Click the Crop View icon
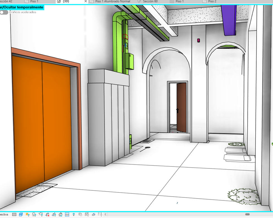The height and width of the screenshot is (218, 273). 47,214
